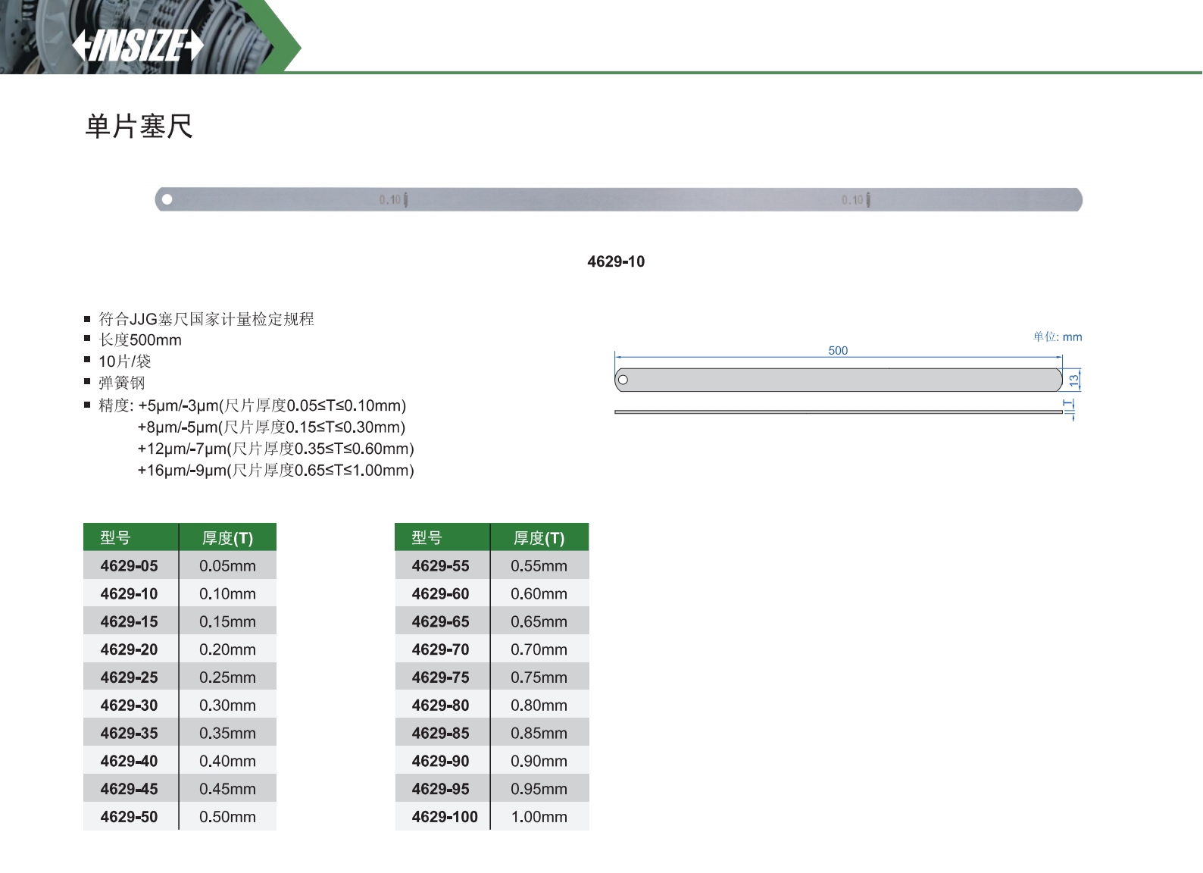1203x873 pixels.
Task: Click the 0.75mm thickness cell
Action: tap(539, 677)
